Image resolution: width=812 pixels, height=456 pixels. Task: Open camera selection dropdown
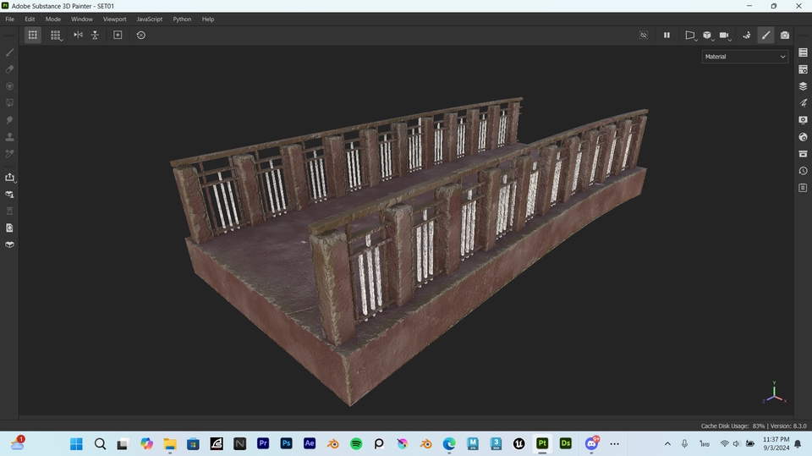pyautogui.click(x=725, y=36)
